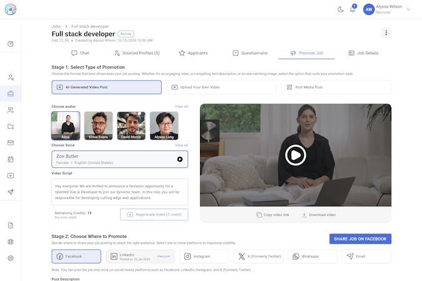
Task: Switch to the Questionnaire tab
Action: pos(250,53)
